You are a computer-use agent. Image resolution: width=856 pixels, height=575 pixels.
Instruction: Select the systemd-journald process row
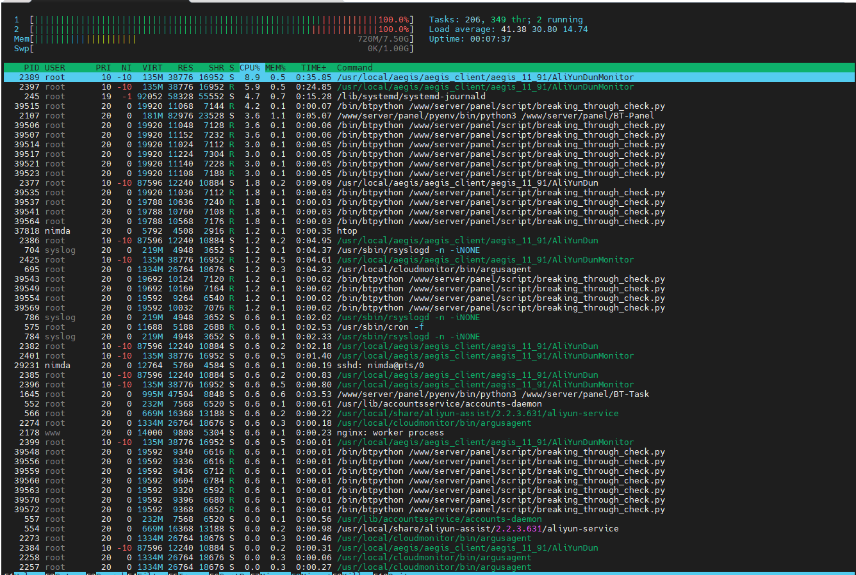pos(410,97)
